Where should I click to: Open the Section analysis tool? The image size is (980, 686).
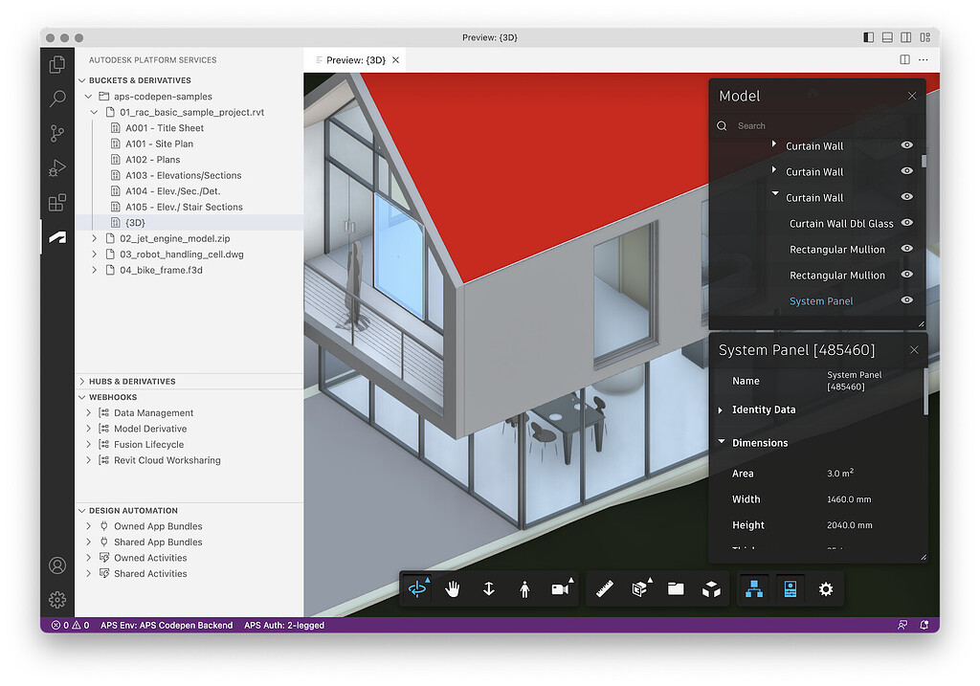click(640, 590)
